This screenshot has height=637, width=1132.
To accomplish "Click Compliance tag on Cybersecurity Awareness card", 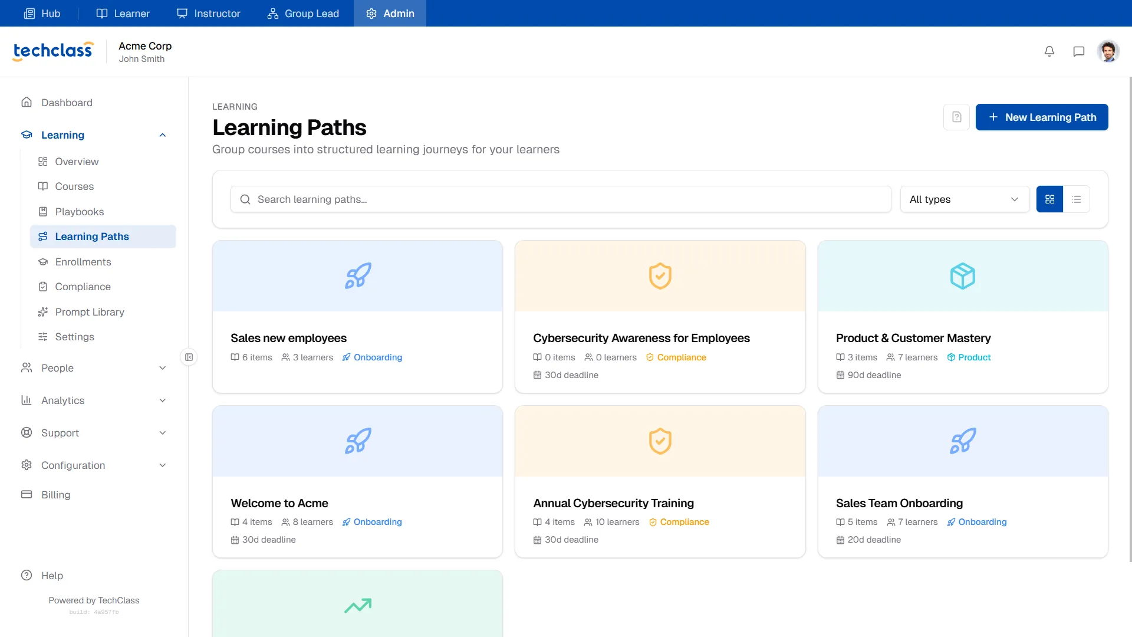I will click(x=676, y=357).
